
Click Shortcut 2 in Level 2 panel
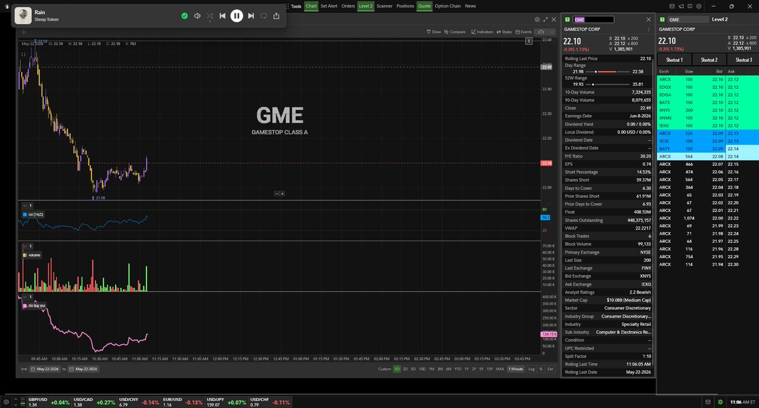point(709,59)
